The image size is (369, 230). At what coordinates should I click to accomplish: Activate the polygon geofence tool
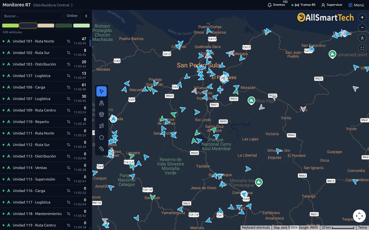pyautogui.click(x=102, y=137)
